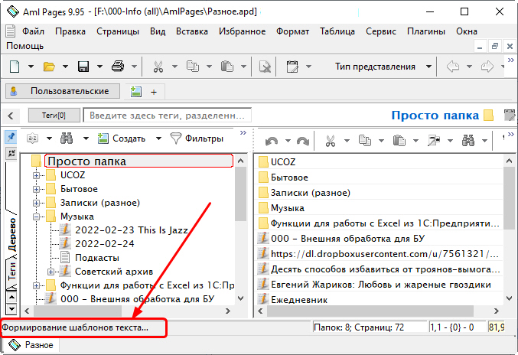This screenshot has width=518, height=355.
Task: Click the Save floppy disk icon
Action: click(x=83, y=67)
